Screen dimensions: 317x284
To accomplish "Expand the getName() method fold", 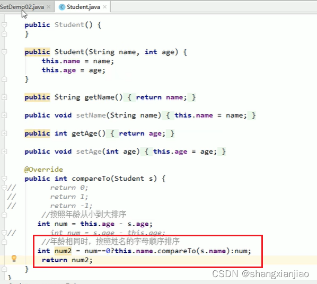I will 4,97.
